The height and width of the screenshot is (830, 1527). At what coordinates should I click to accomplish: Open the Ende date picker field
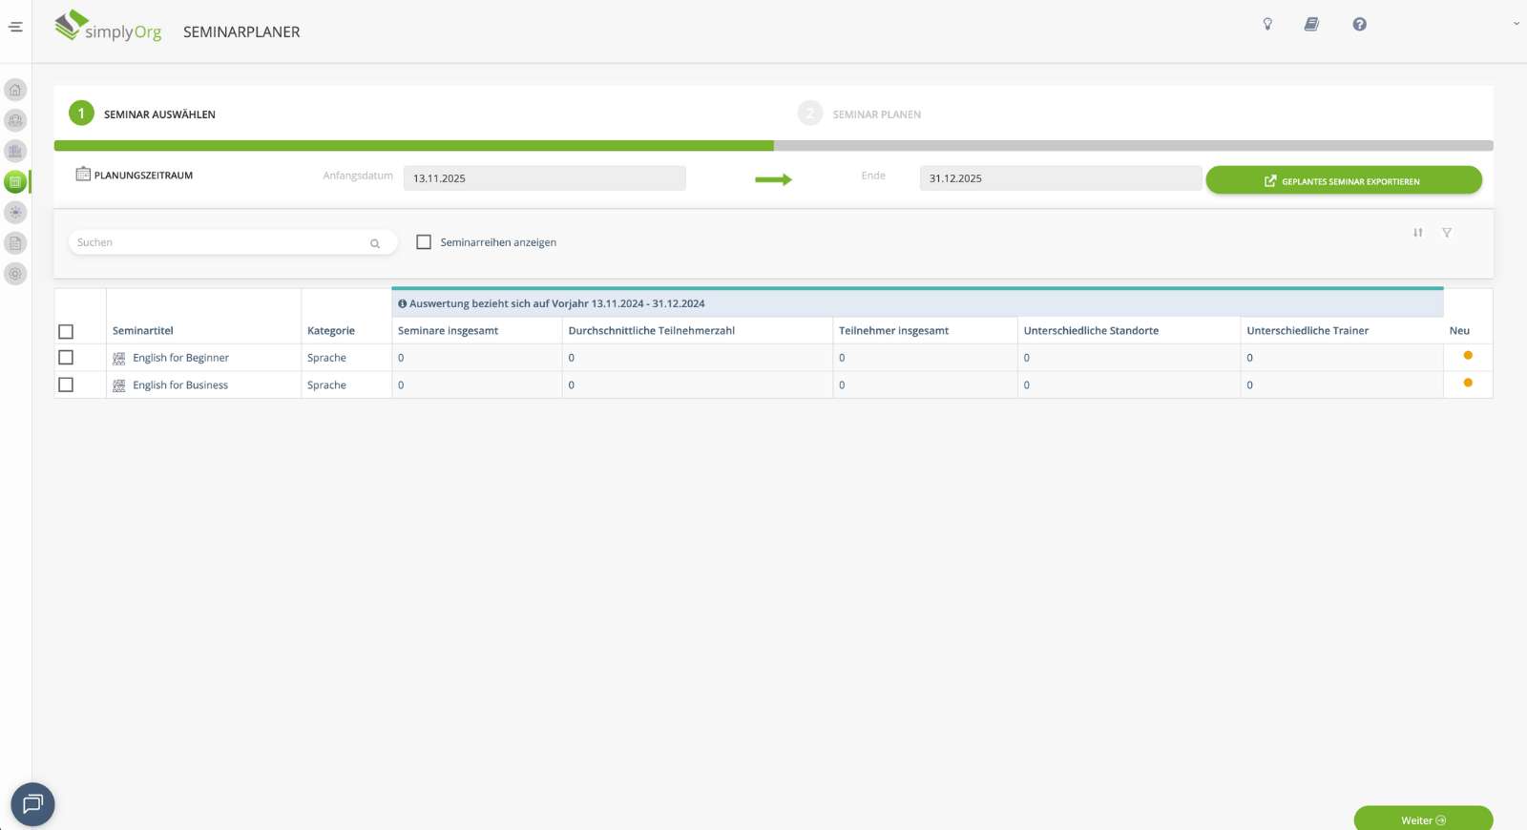[1059, 178]
